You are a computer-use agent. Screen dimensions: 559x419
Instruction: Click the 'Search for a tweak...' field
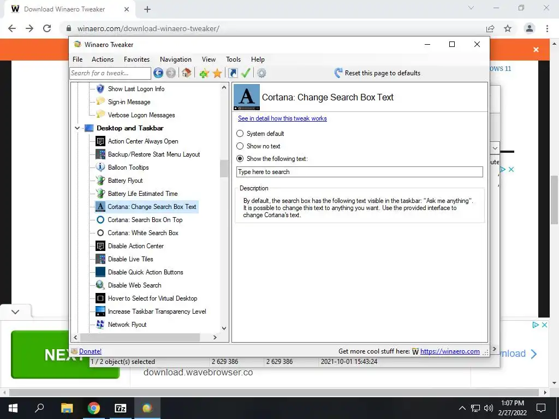(x=110, y=73)
